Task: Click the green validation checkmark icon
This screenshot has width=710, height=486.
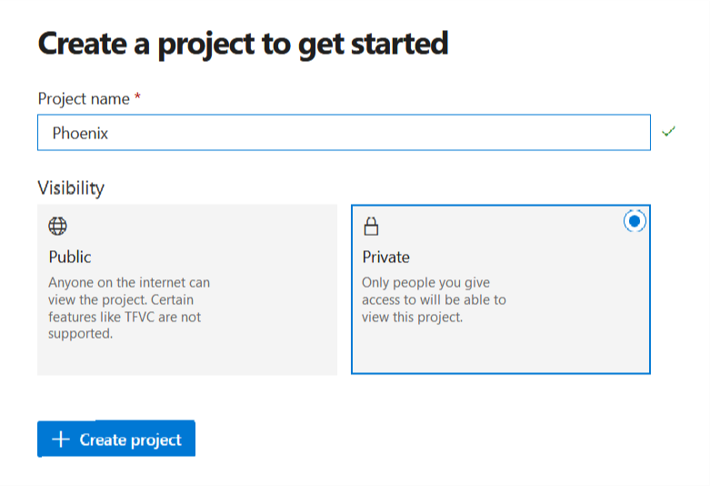Action: click(x=669, y=132)
